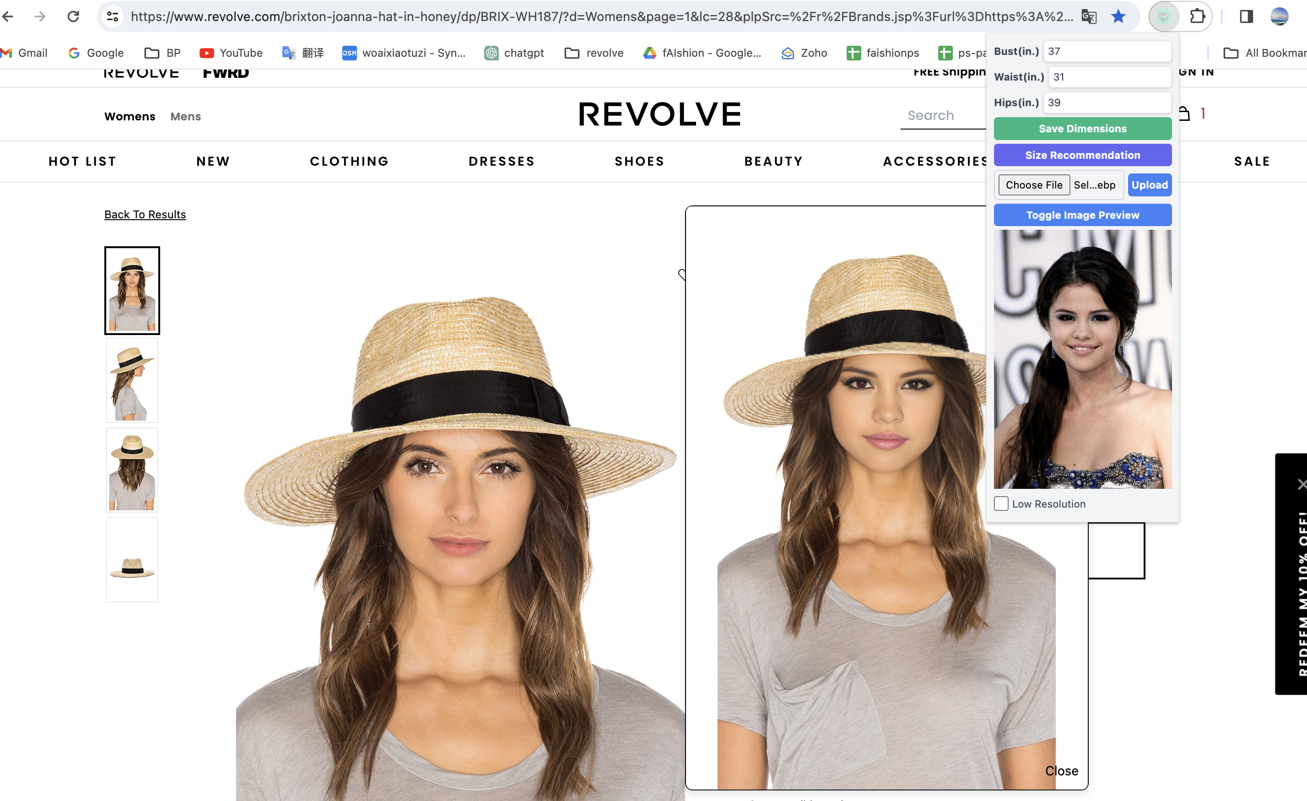Open the revolve bookmarks folder
This screenshot has height=801, width=1307.
click(594, 53)
